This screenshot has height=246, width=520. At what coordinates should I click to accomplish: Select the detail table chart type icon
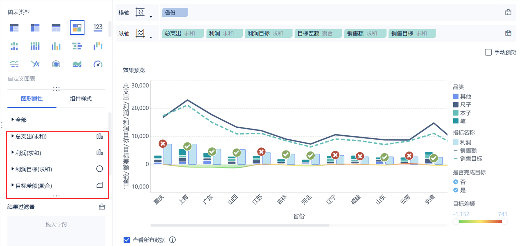pos(56,28)
